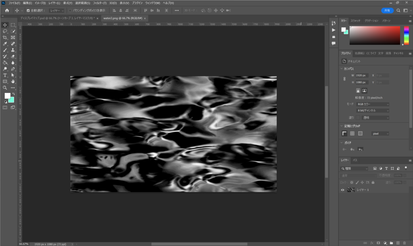
Task: Select the Rectangular Marquee tool
Action: coord(13,25)
